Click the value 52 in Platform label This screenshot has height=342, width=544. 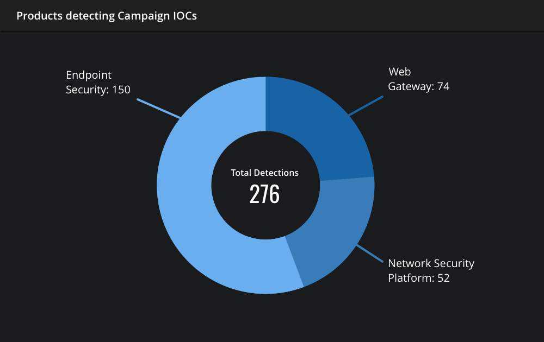click(443, 278)
